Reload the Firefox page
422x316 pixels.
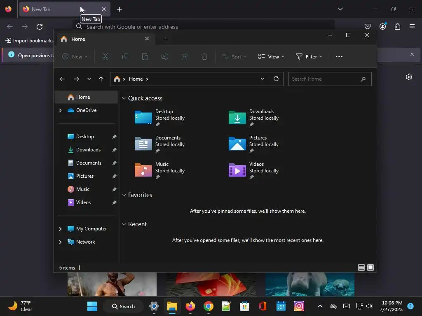[x=40, y=27]
